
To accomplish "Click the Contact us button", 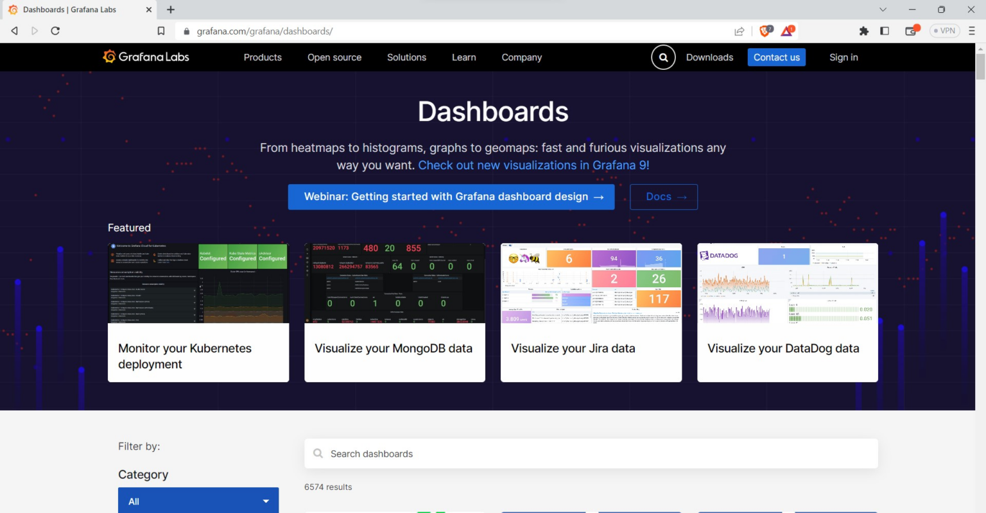I will point(777,57).
